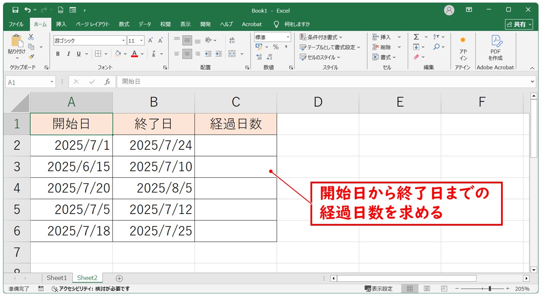The image size is (542, 296).
Task: Expand セルのスタイル cell styles menu
Action: tap(320, 57)
